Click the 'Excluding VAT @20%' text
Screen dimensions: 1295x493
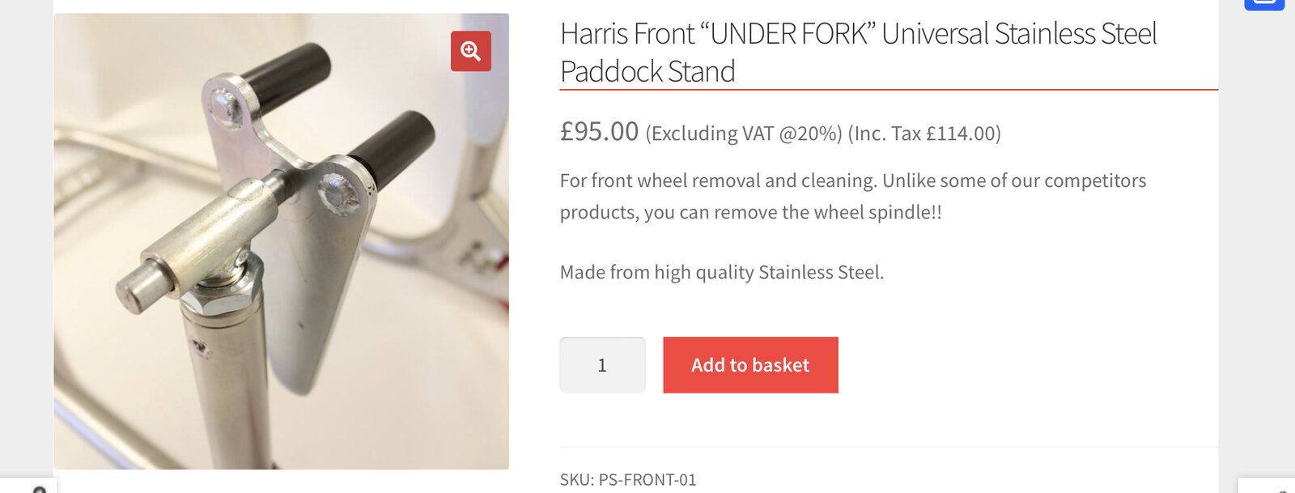coord(744,134)
